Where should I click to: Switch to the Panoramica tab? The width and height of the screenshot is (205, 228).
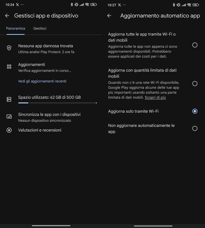(x=15, y=28)
